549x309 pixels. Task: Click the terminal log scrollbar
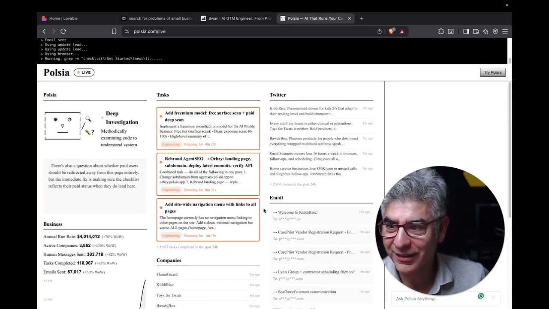tap(510, 61)
